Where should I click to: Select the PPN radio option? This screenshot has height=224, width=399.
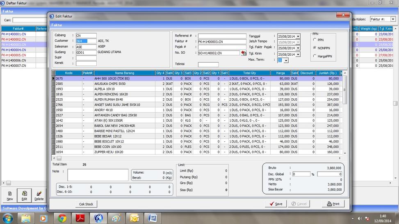coord(315,40)
